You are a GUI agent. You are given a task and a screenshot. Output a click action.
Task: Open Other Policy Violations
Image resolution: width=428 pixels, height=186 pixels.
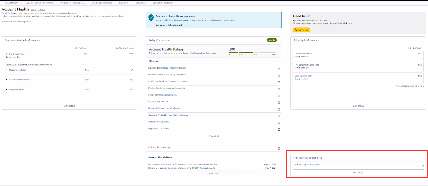[x=159, y=122]
